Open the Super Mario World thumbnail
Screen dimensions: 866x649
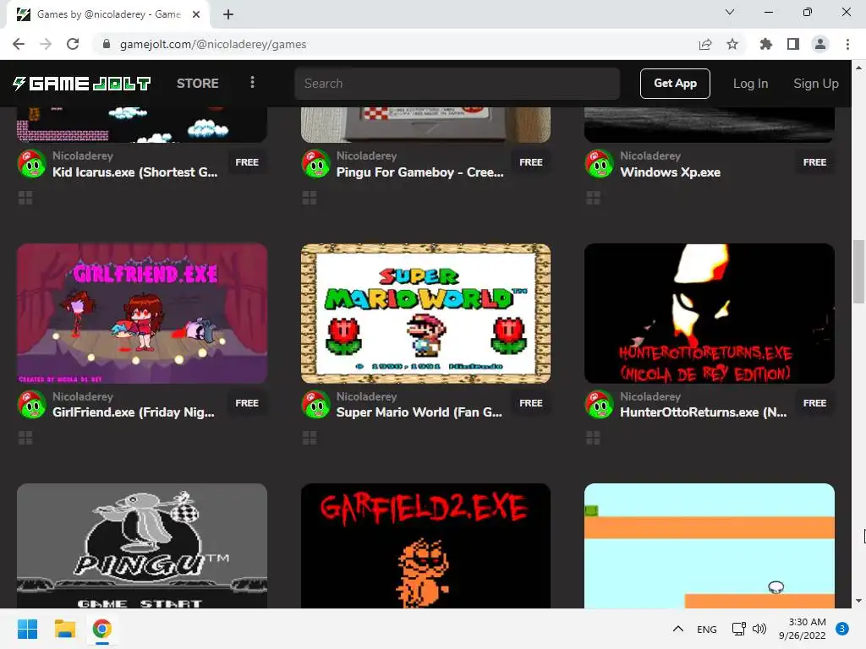[426, 314]
